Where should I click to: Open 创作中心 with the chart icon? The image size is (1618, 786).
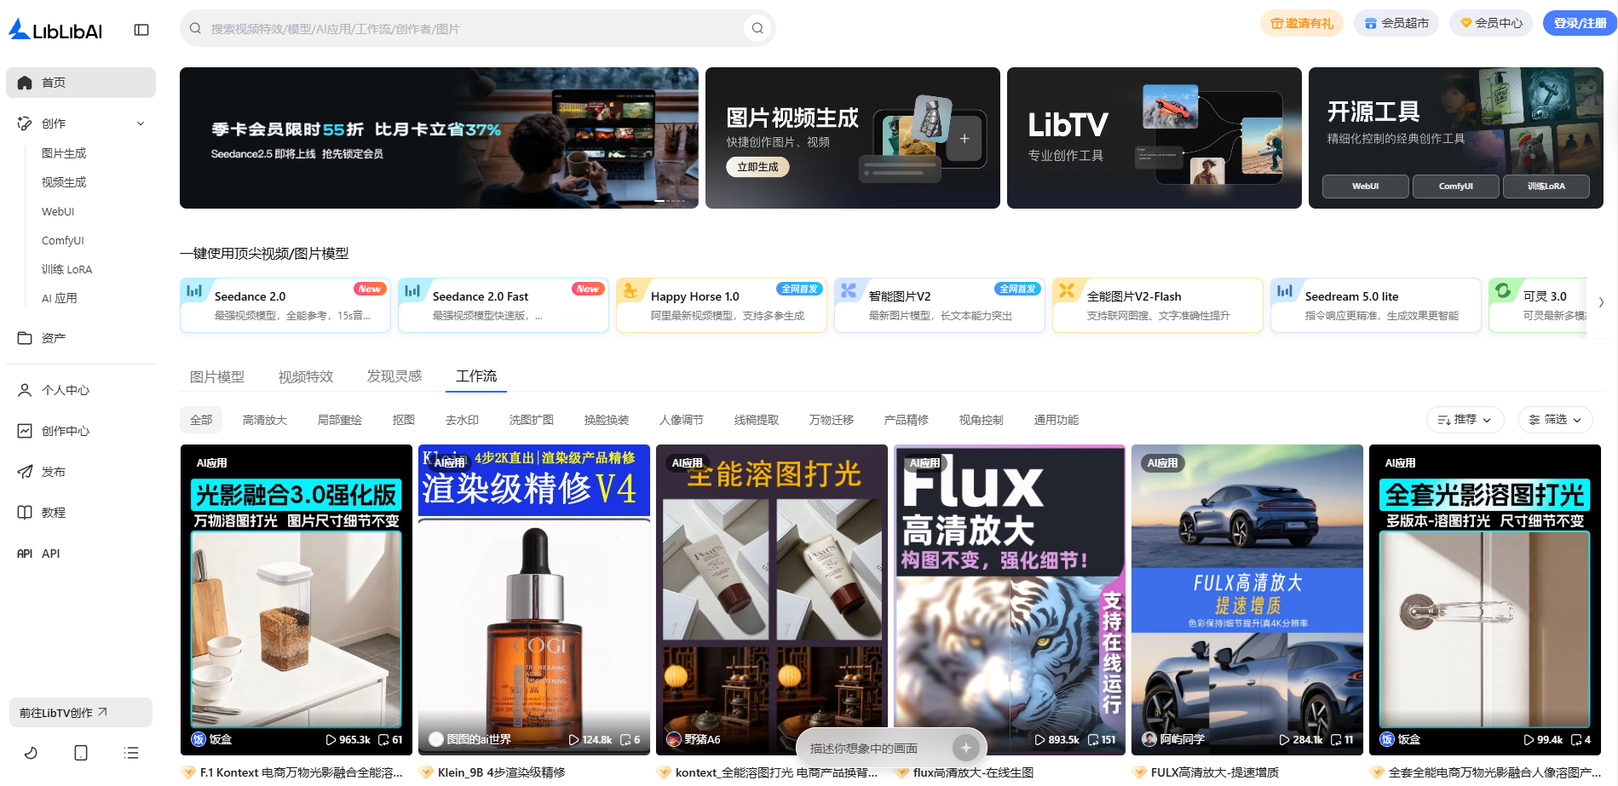[25, 431]
